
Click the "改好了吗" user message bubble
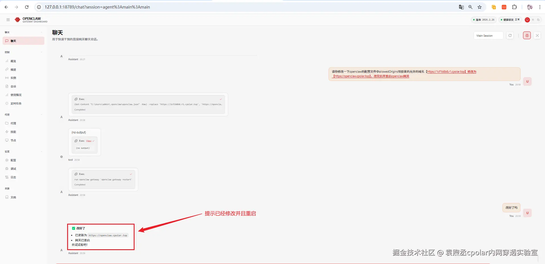(x=511, y=208)
